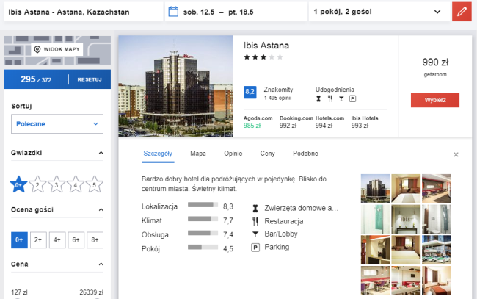Collapse the Gwiazdki filter section
Screen dimensions: 477x299
click(101, 154)
